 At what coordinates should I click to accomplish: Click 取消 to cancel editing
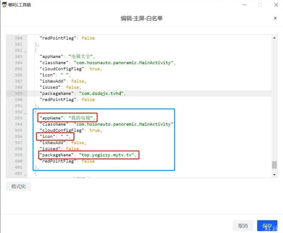tap(243, 226)
